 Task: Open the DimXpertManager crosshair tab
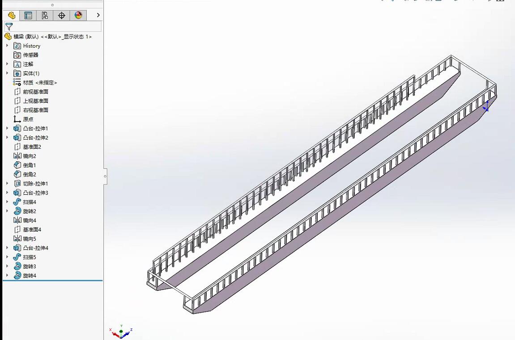(61, 15)
